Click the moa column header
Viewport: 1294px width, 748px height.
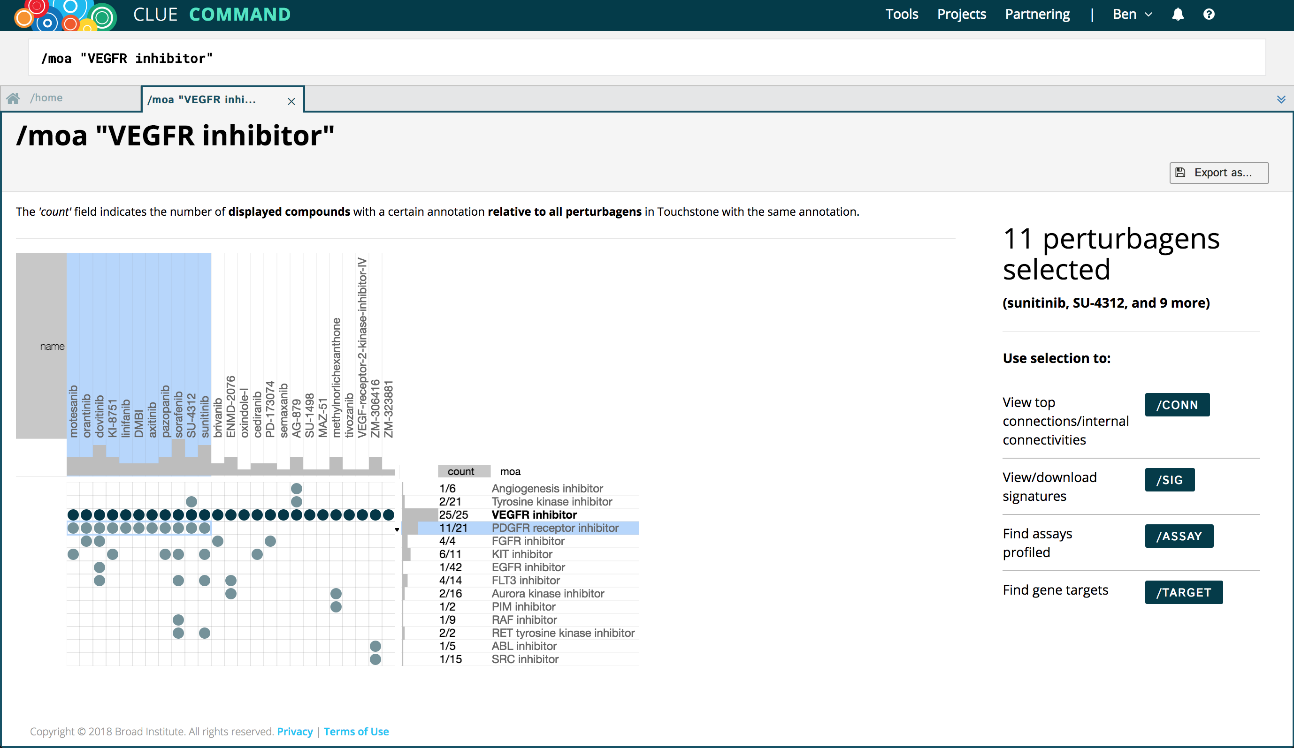point(510,471)
